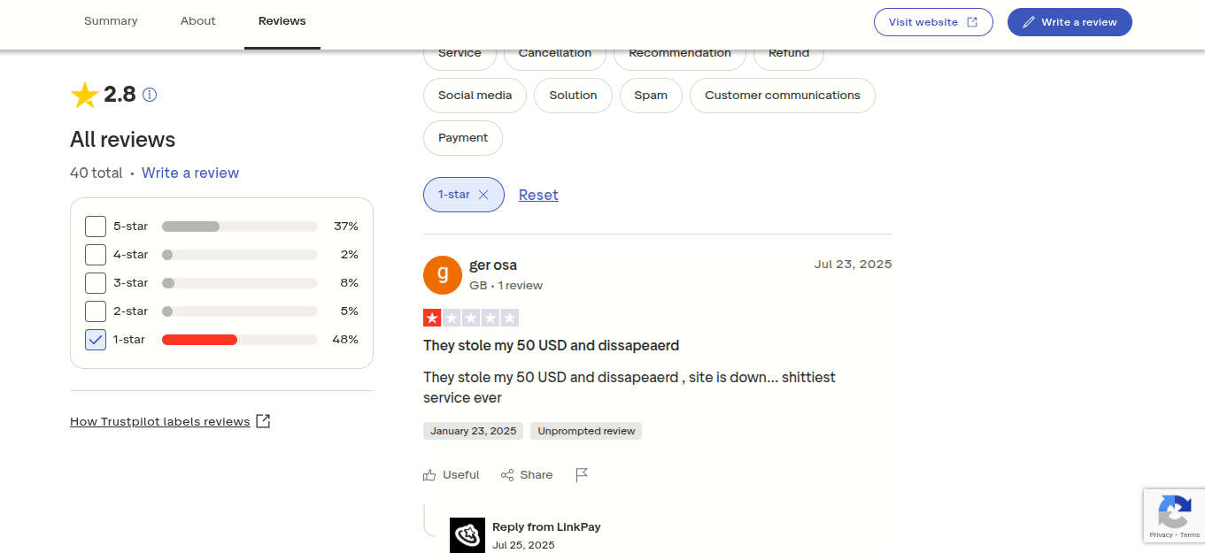Click the yellow star rating icon
The width and height of the screenshot is (1205, 553).
click(84, 95)
